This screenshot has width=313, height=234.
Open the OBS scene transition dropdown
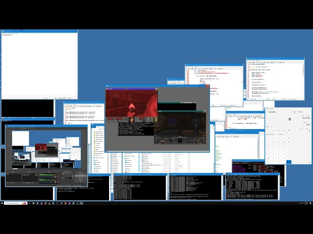point(67,174)
